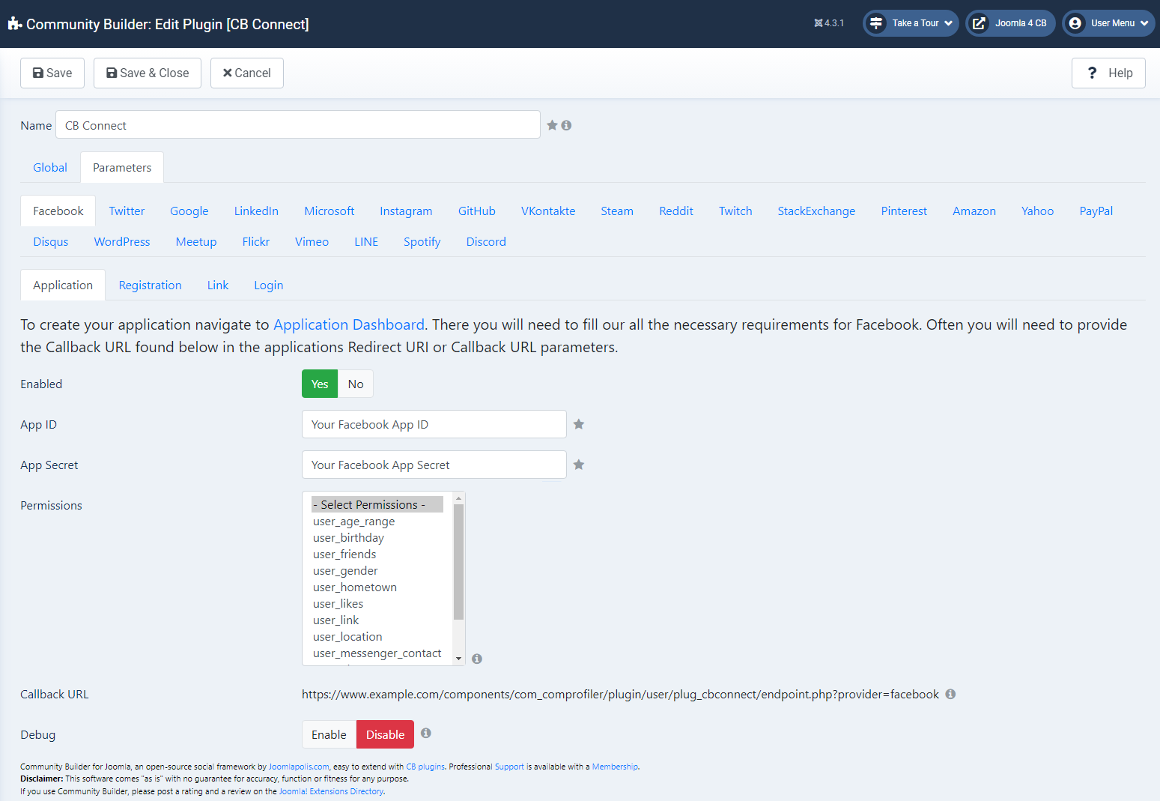This screenshot has width=1160, height=801.
Task: Click the star icon next to App Secret
Action: [x=579, y=465]
